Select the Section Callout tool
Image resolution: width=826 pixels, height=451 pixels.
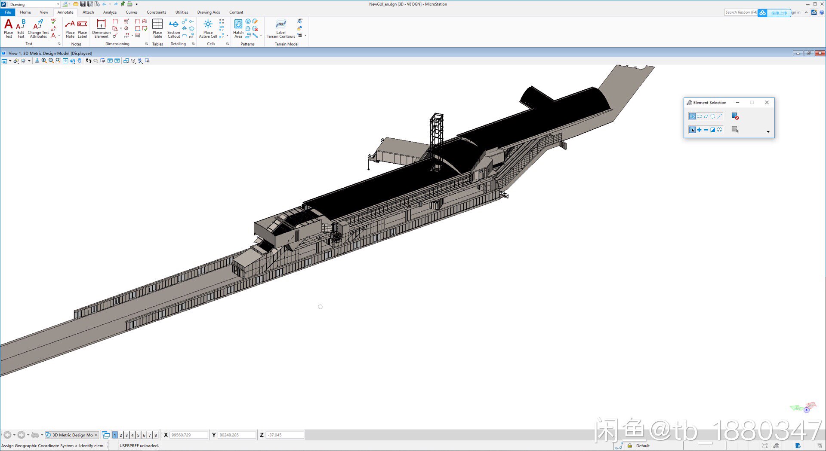point(173,28)
